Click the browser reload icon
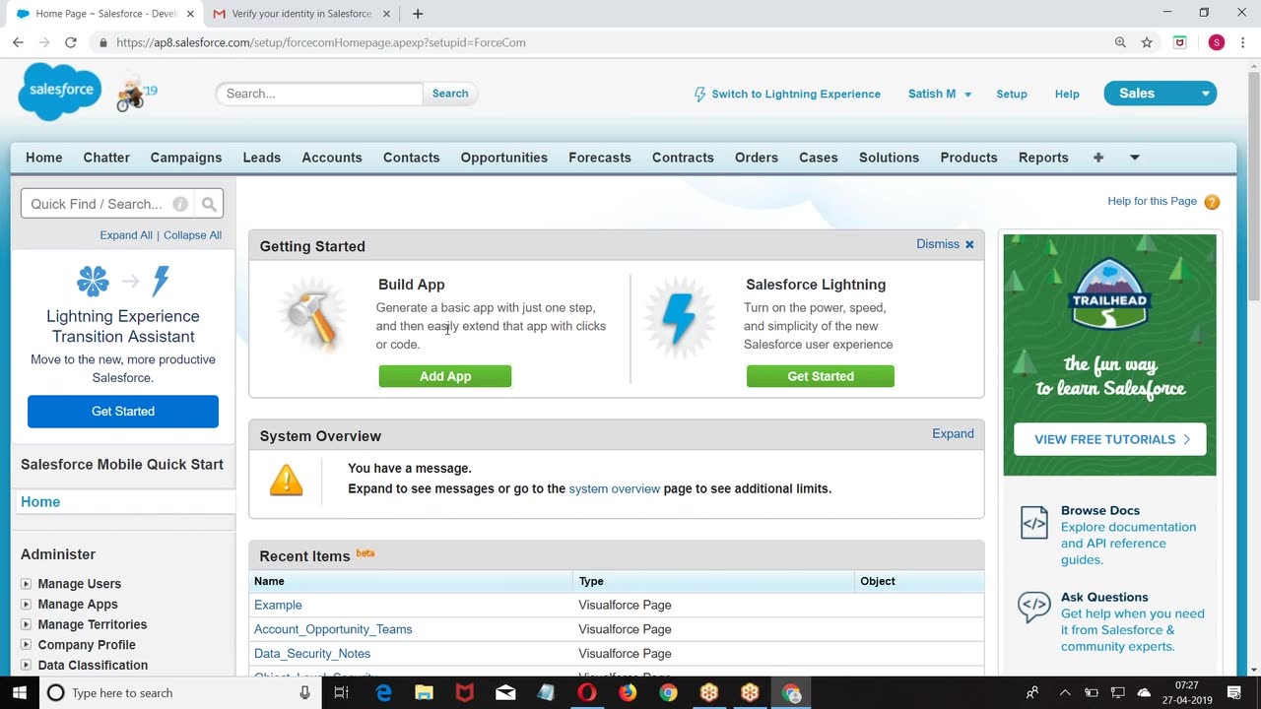This screenshot has width=1261, height=709. tap(71, 42)
